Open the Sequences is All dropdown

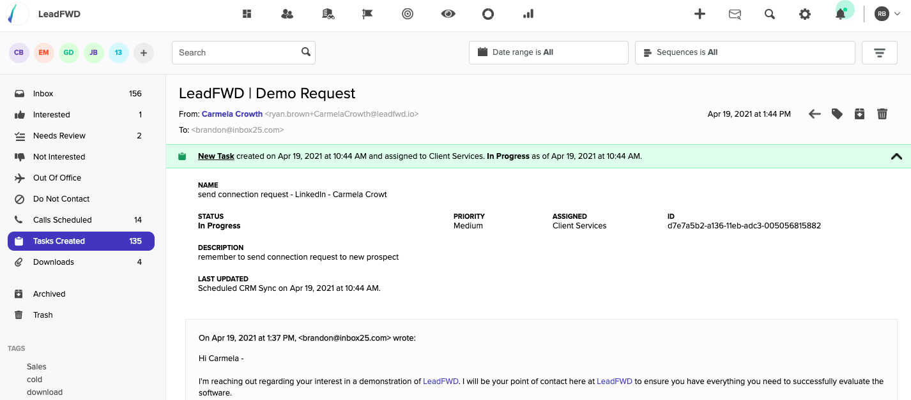745,52
